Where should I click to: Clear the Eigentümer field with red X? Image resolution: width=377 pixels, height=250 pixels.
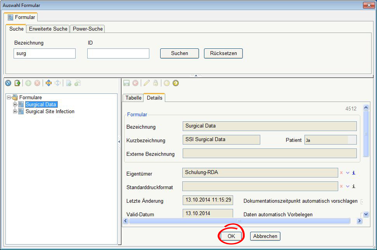point(341,173)
